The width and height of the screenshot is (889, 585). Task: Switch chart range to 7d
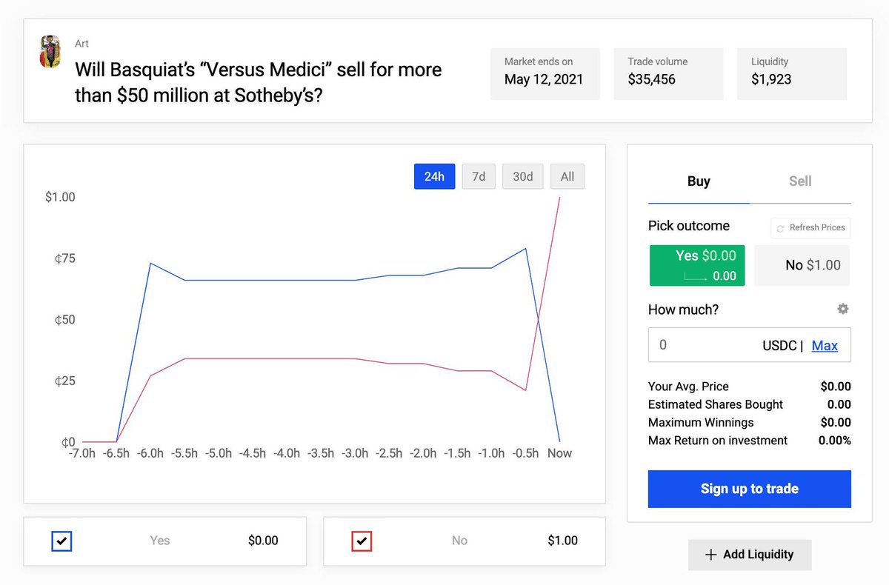point(479,176)
